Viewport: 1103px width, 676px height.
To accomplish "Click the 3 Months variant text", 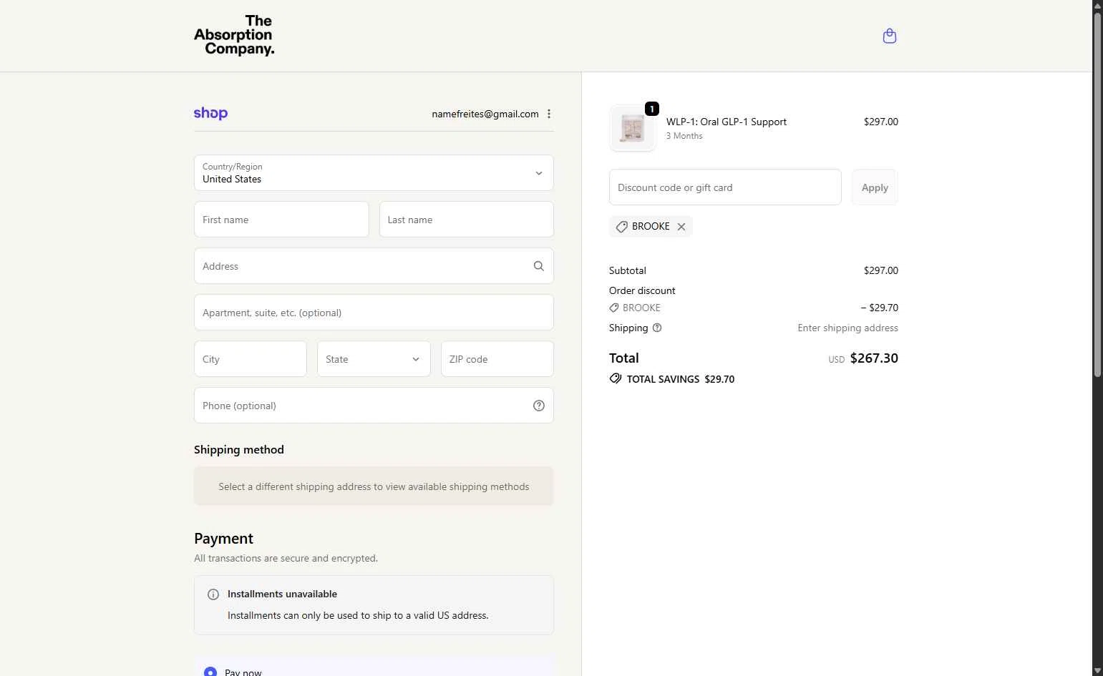I will 684,136.
